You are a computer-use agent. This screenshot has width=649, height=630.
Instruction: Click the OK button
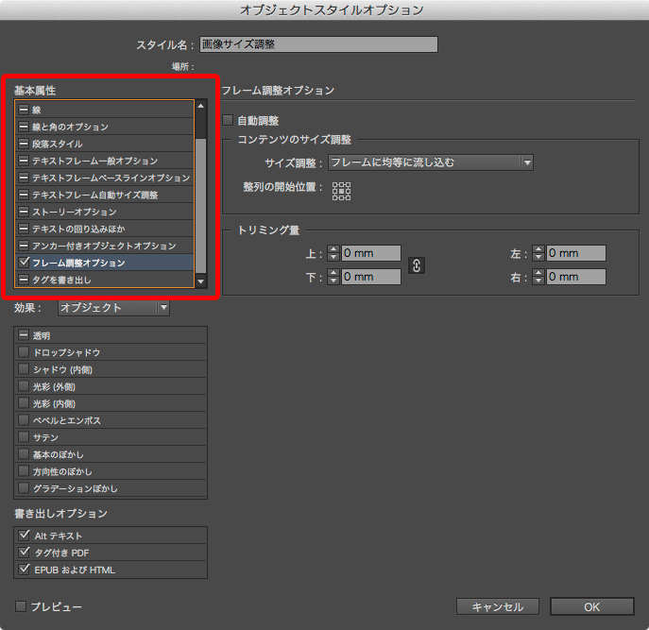pyautogui.click(x=591, y=606)
